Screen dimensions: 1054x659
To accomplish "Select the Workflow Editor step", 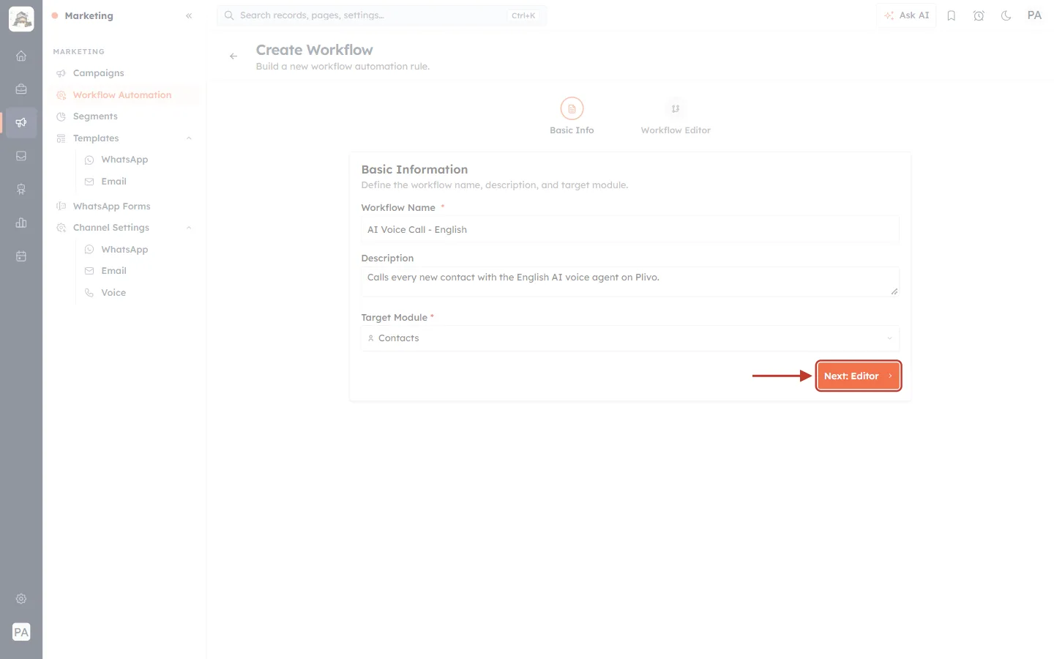I will point(676,116).
